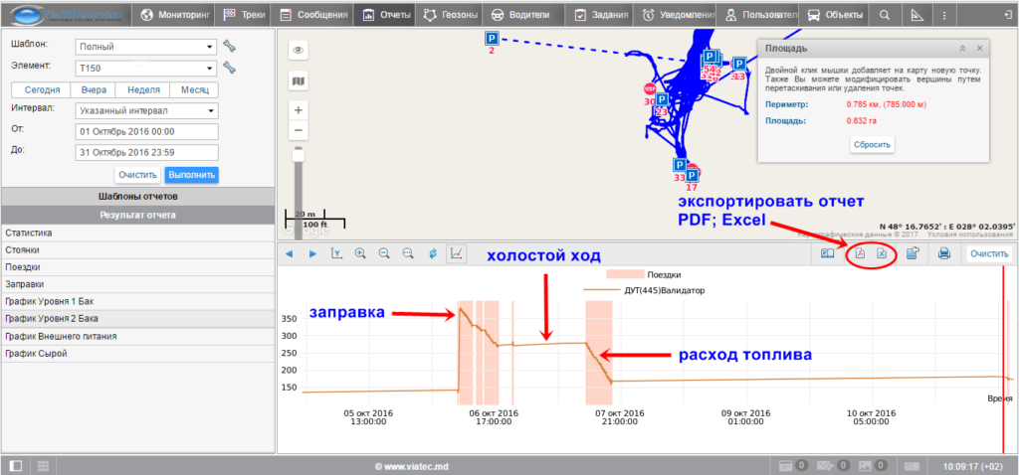Click wrench icon next to Шаблон
The image size is (1019, 475).
[x=229, y=46]
